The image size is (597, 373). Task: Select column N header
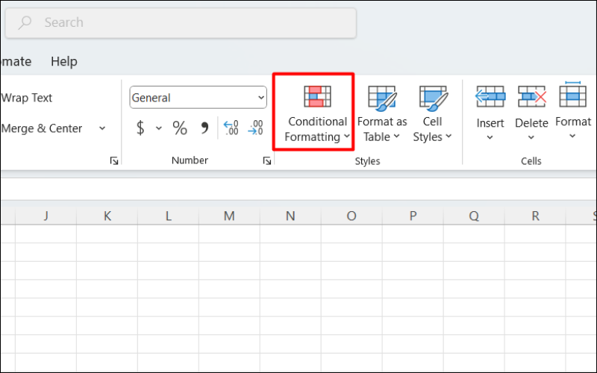click(290, 216)
